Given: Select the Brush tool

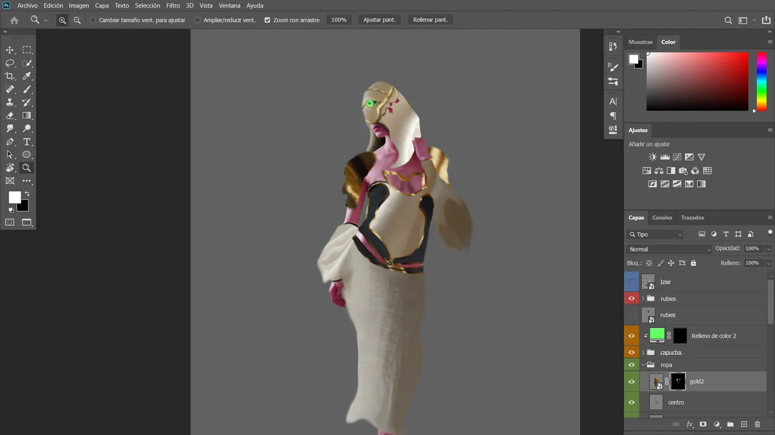Looking at the screenshot, I should tap(27, 89).
